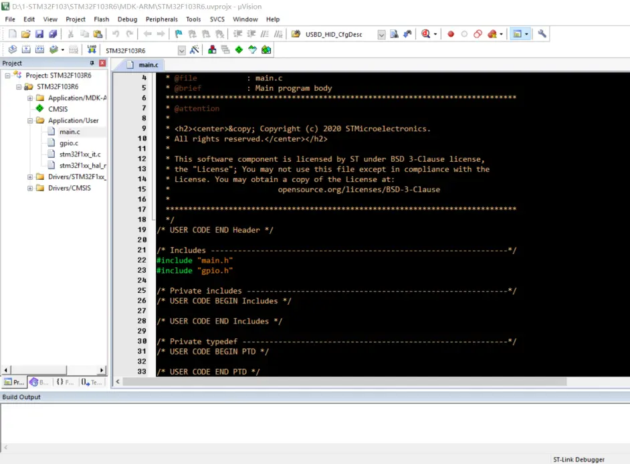Download to flash with the LOAD icon
Viewport: 630px width, 464px height.
tap(92, 50)
